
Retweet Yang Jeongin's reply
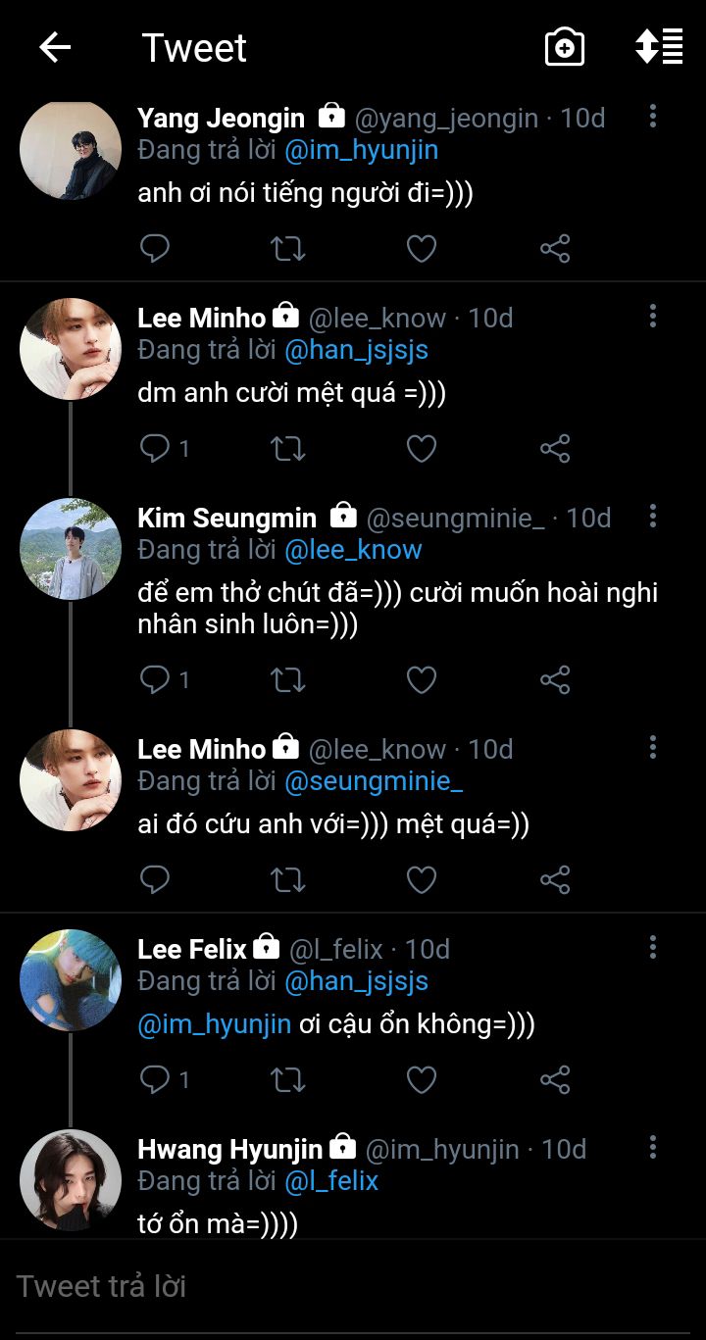pos(287,249)
